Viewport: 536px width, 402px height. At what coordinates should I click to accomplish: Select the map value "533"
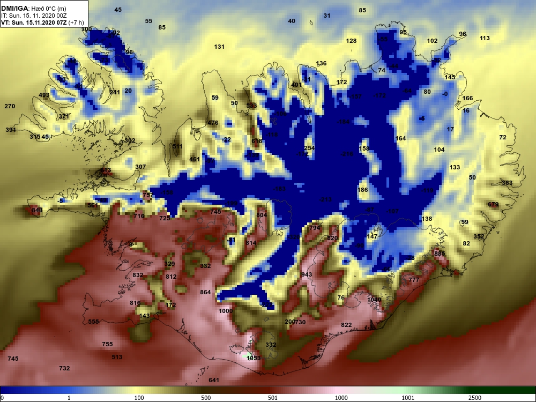tap(251, 106)
